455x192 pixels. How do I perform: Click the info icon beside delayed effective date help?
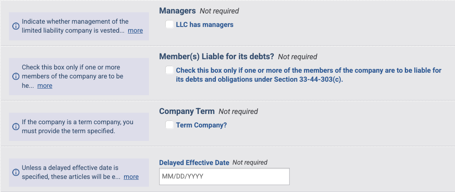pyautogui.click(x=16, y=172)
